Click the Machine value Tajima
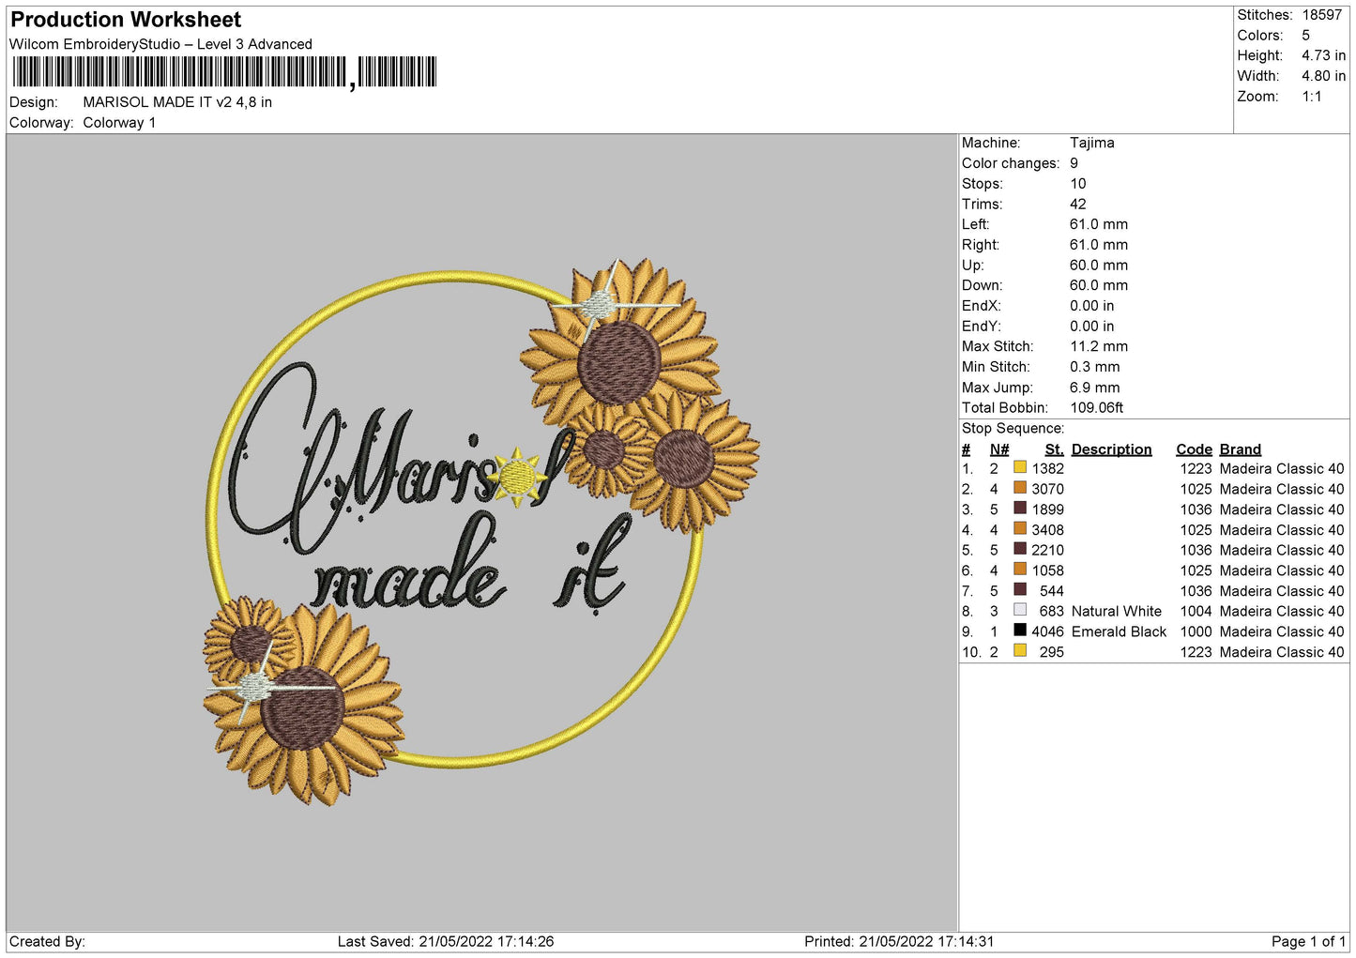Image resolution: width=1356 pixels, height=958 pixels. point(1092,143)
